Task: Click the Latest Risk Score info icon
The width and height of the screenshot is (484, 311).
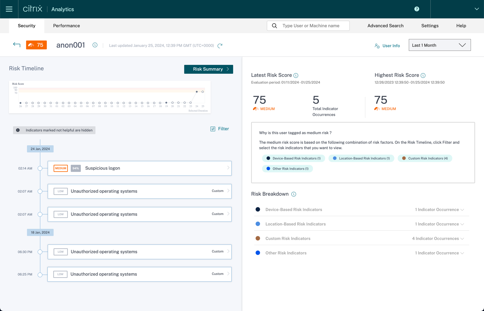Action: click(x=296, y=76)
